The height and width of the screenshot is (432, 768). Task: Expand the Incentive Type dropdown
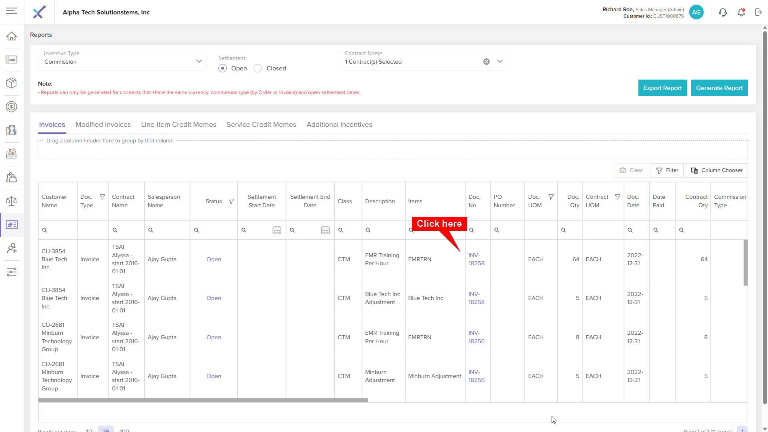(199, 62)
